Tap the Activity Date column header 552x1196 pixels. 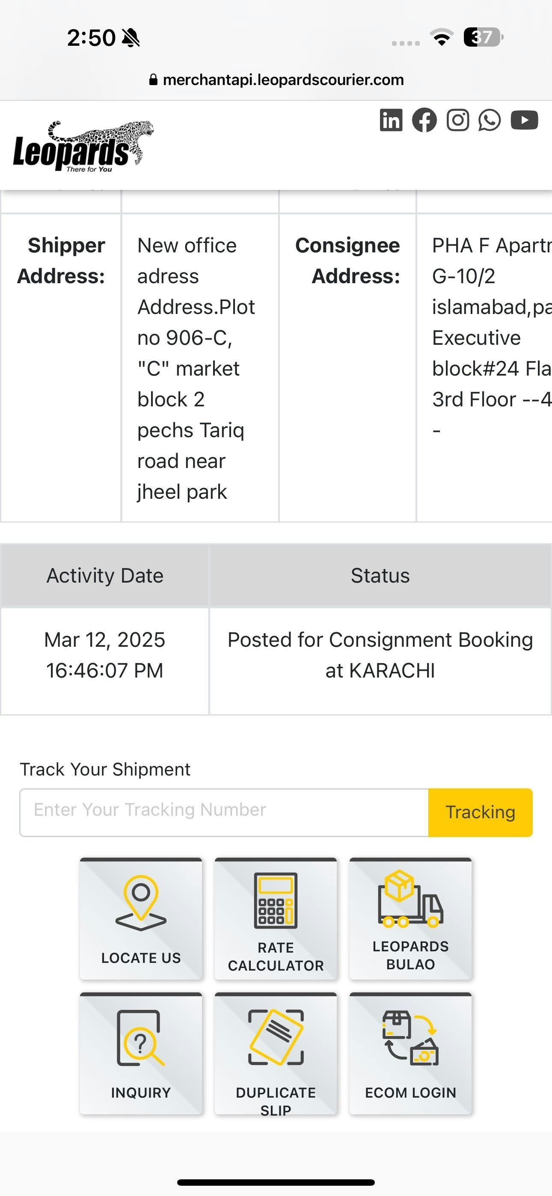[x=105, y=576]
